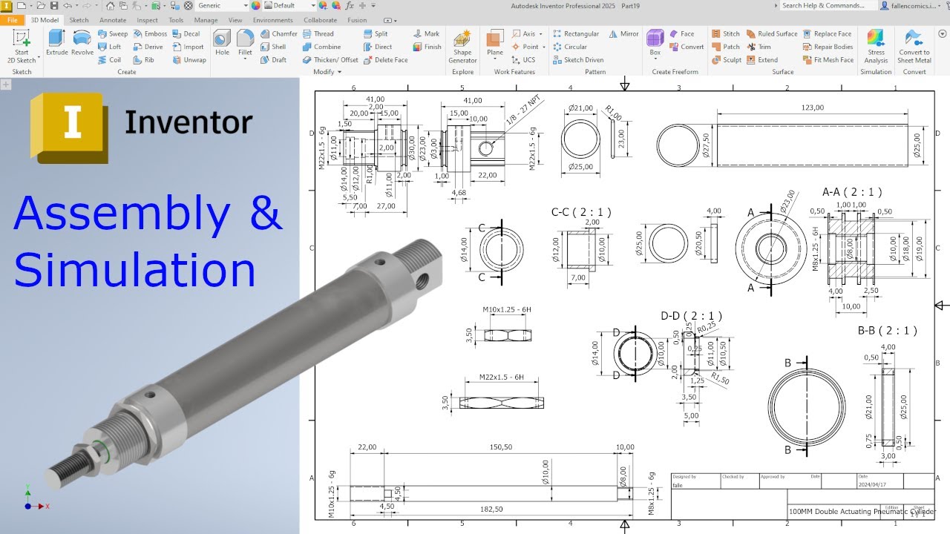Select the Rib tool
Viewport: 950px width, 534px height.
pos(144,60)
